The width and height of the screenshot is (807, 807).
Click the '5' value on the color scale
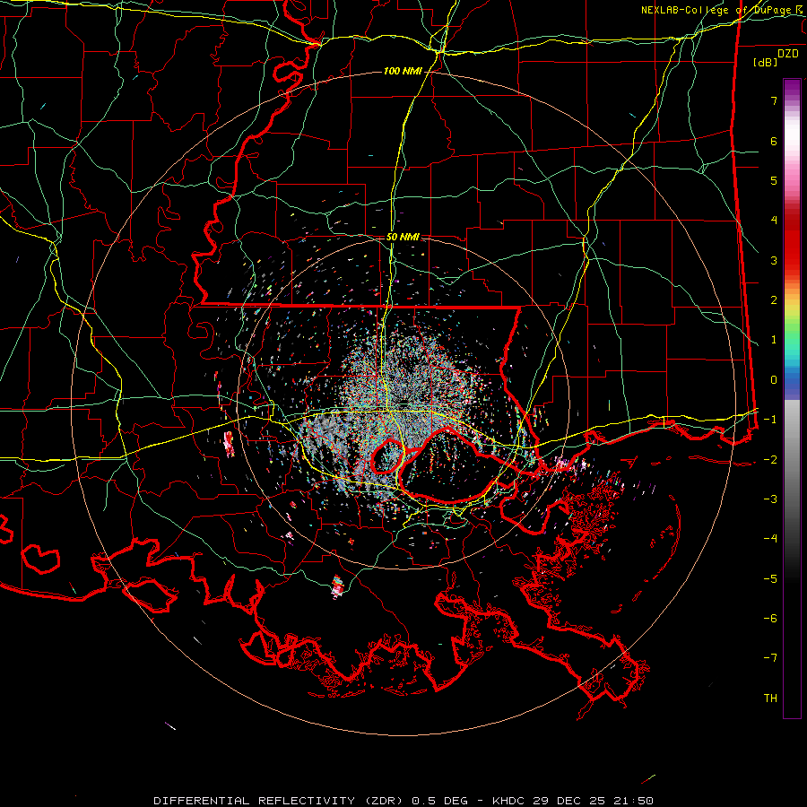click(774, 180)
